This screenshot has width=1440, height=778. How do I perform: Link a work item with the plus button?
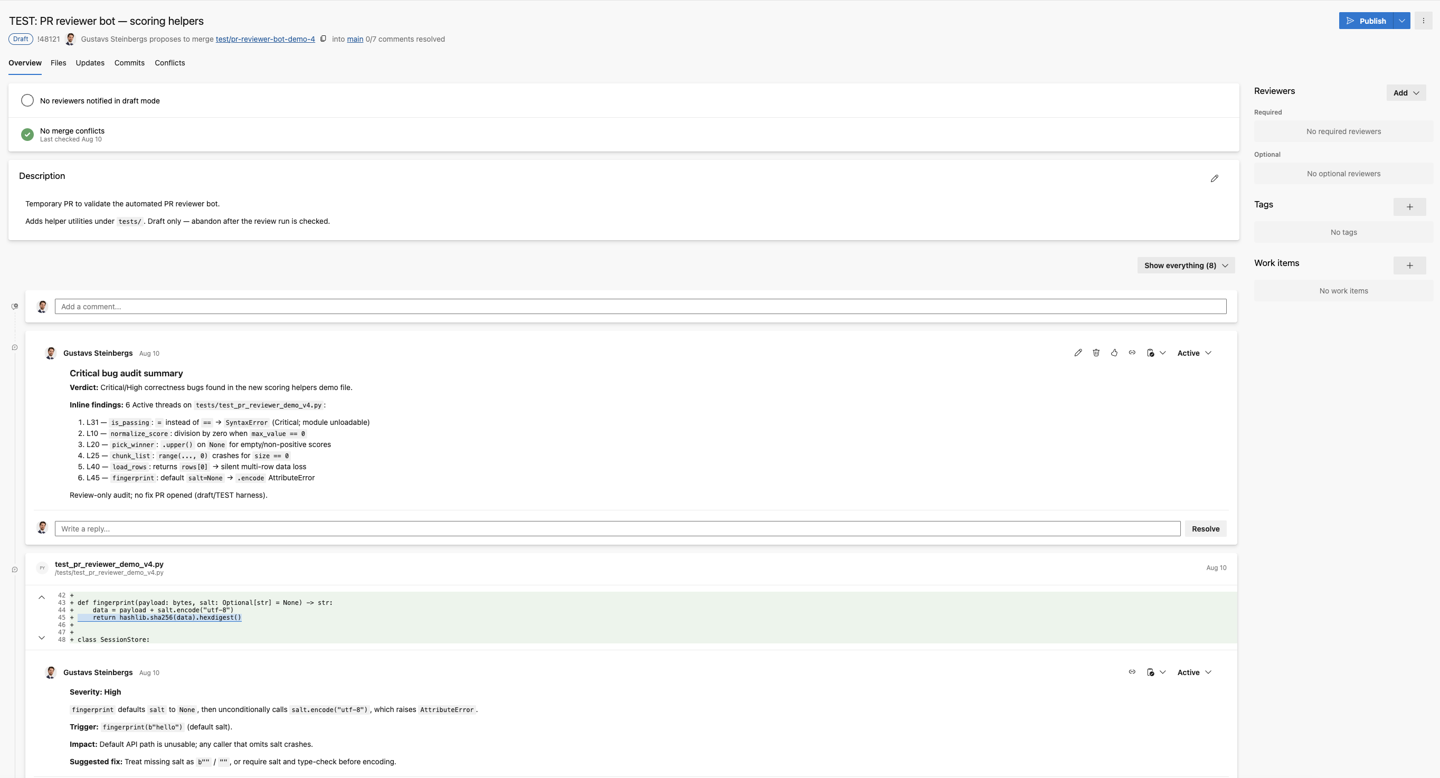click(1409, 265)
